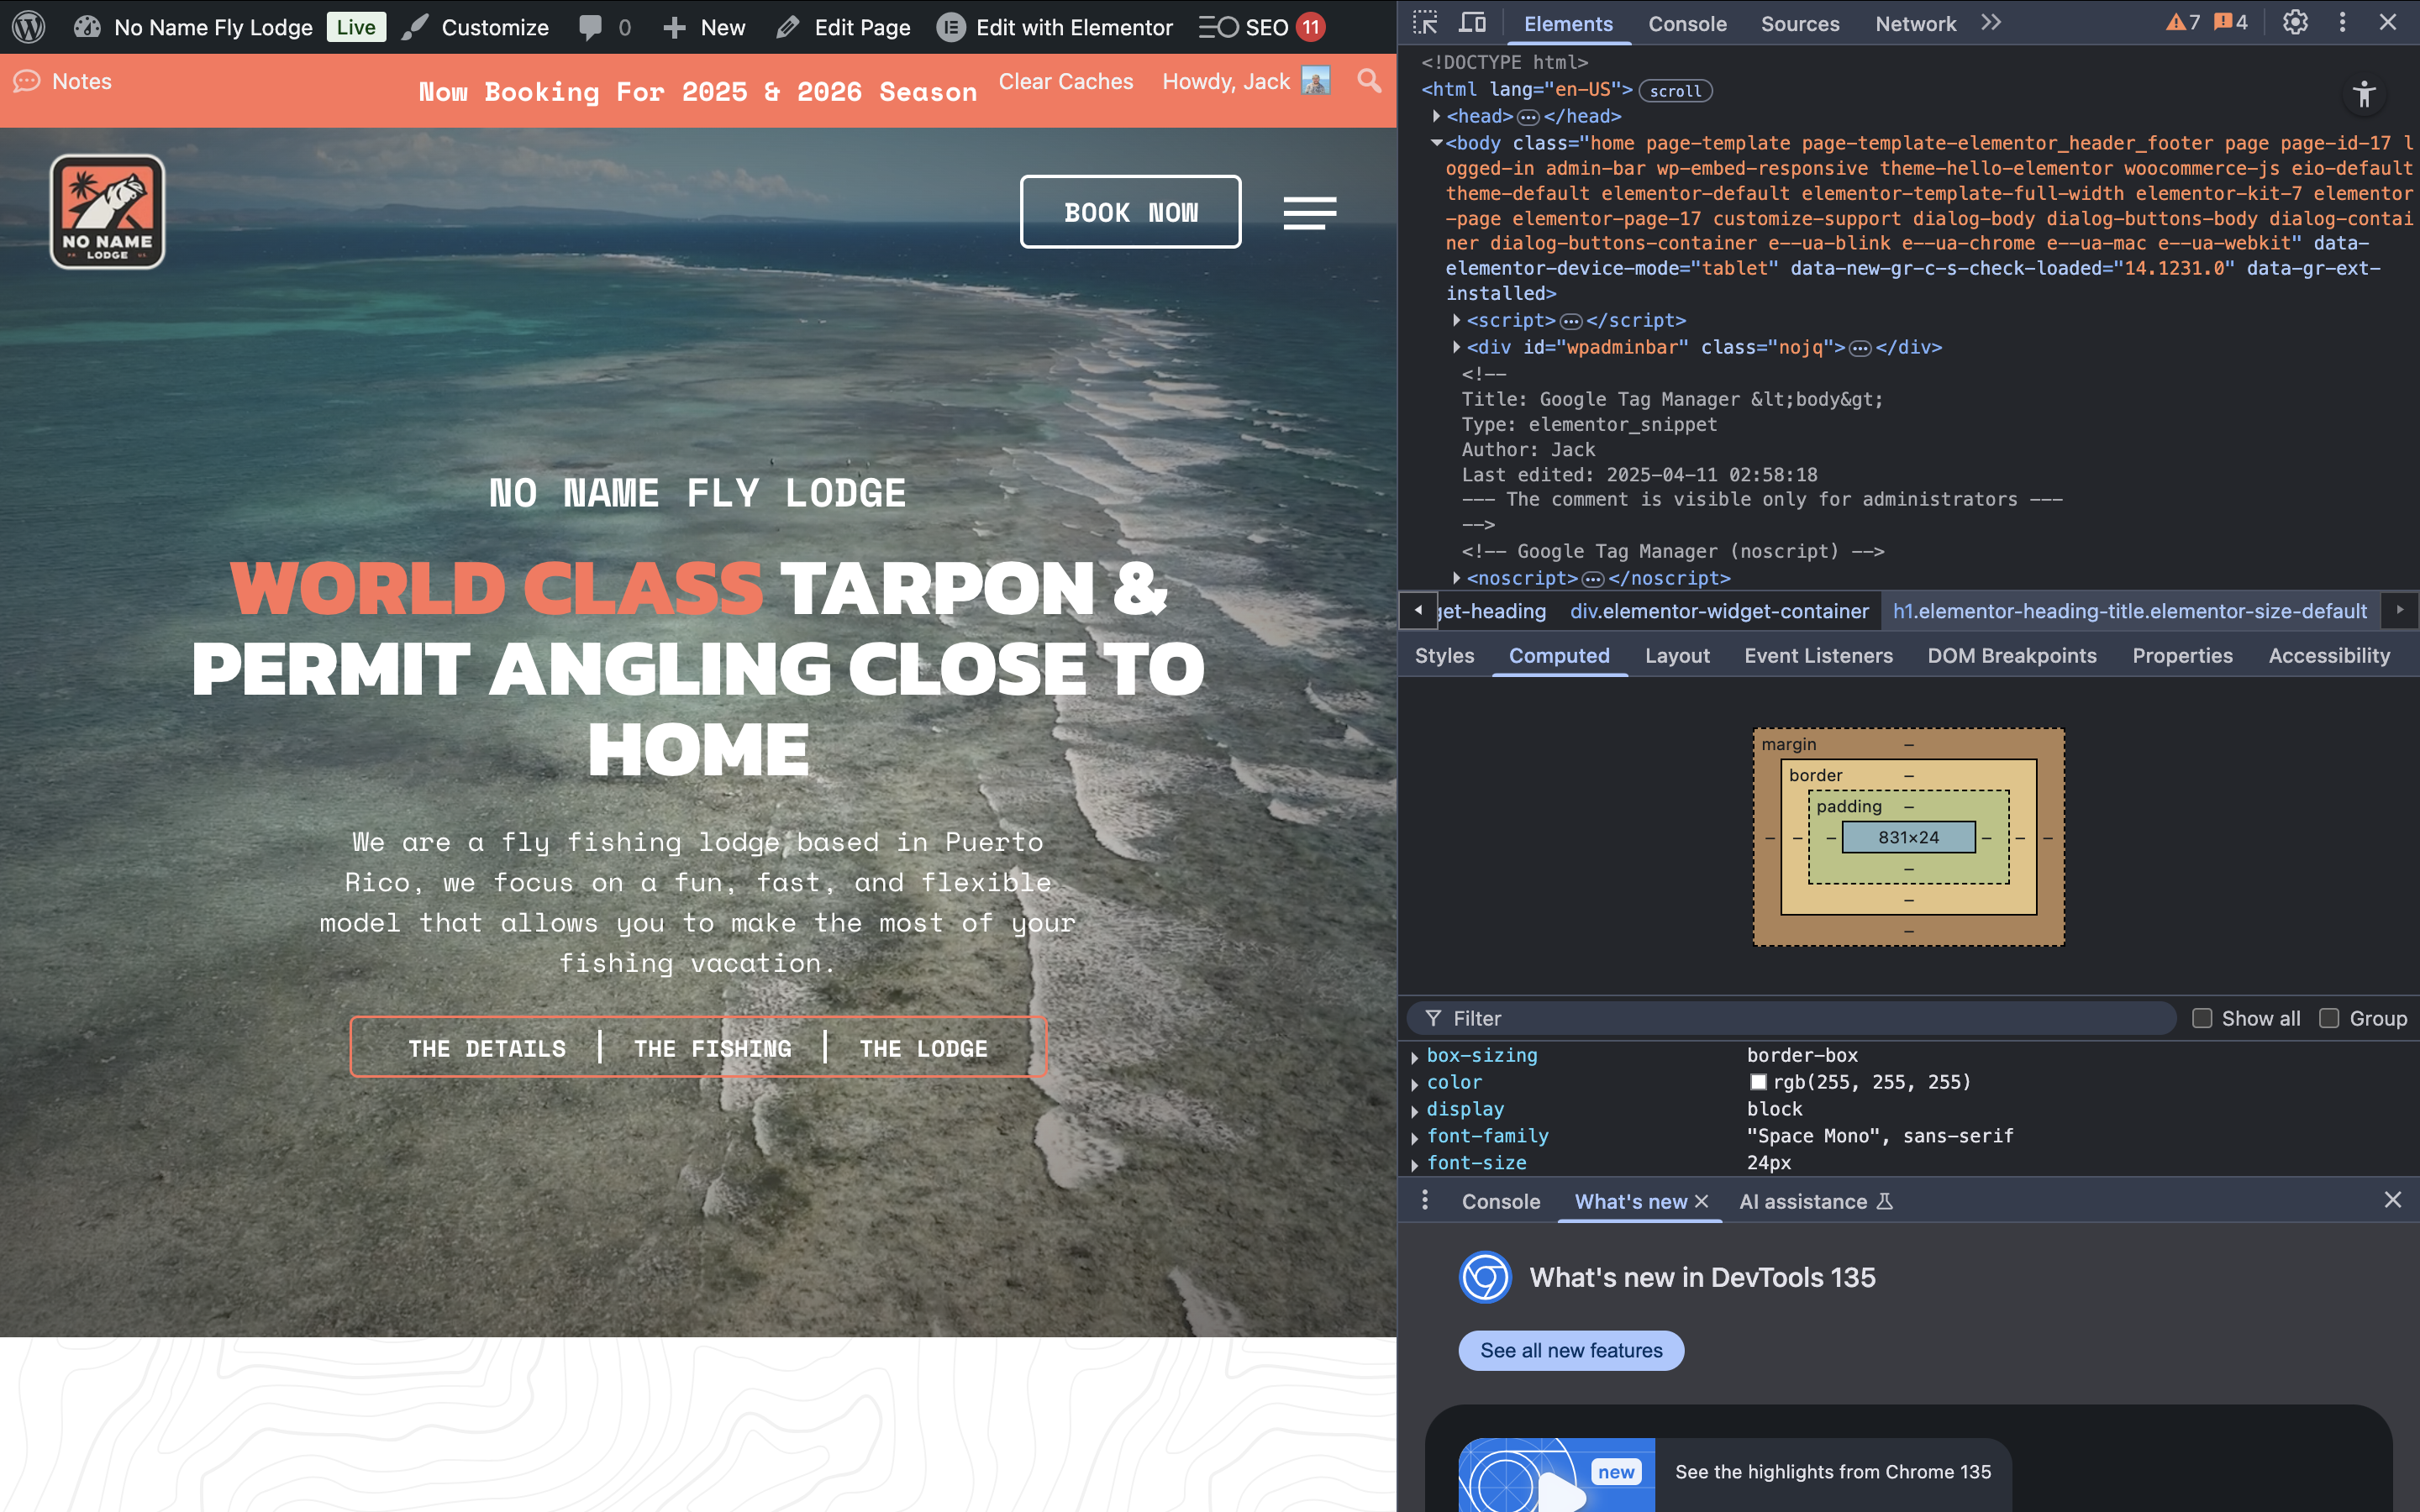2420x1512 pixels.
Task: Expand the script element node
Action: (x=1456, y=320)
